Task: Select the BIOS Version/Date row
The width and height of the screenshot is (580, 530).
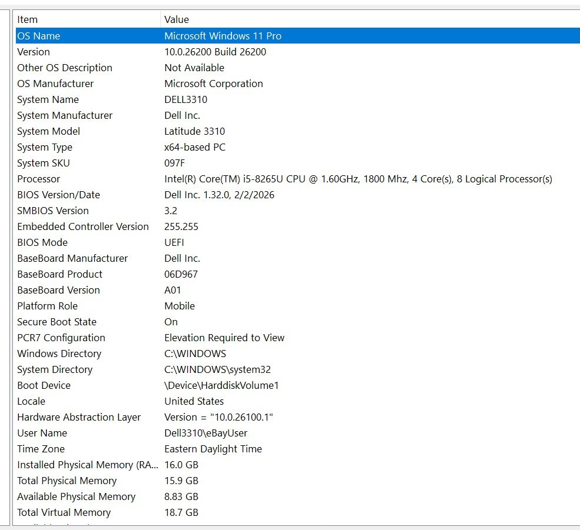Action: coord(298,195)
